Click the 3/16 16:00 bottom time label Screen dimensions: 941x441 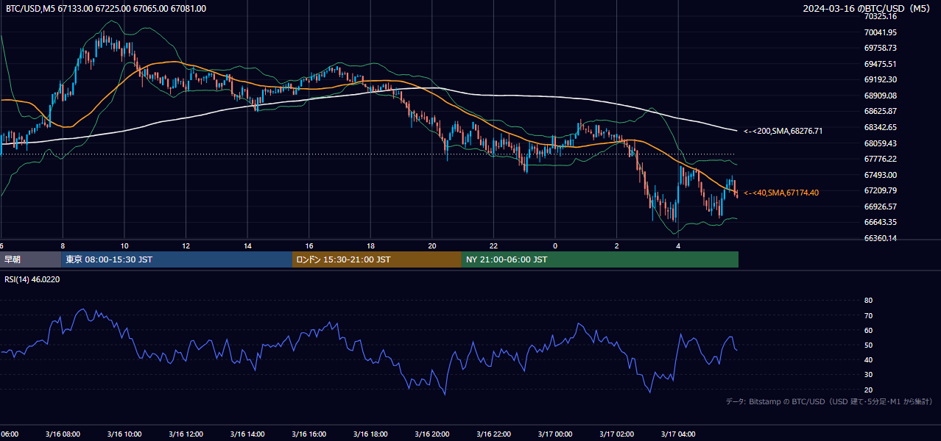pos(309,434)
